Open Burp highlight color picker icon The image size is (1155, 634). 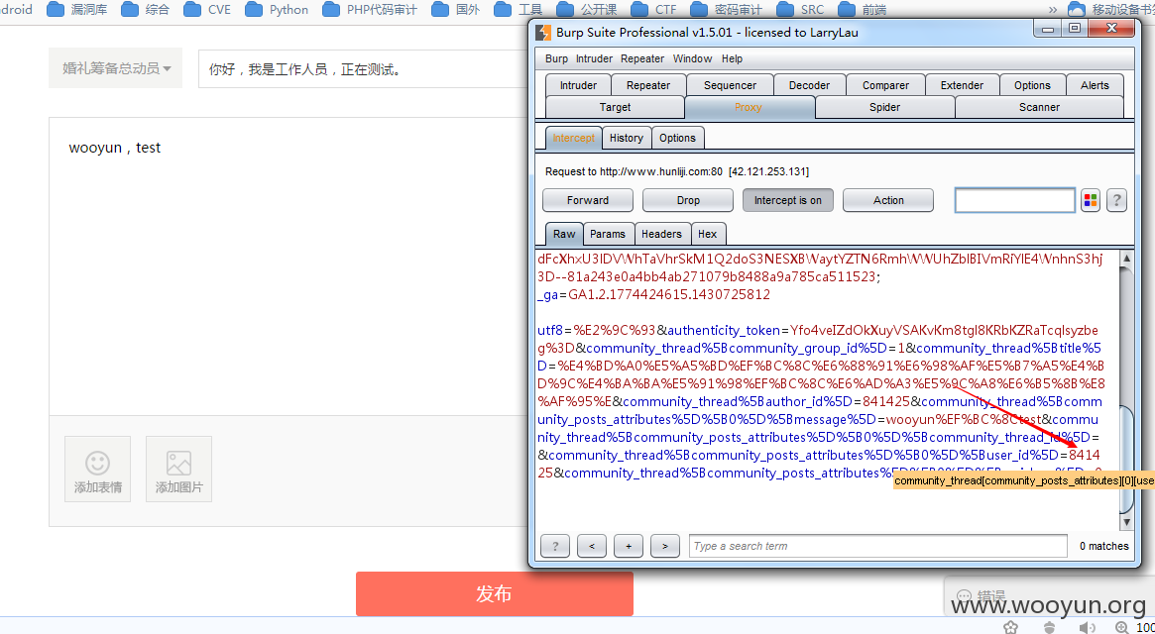tap(1091, 200)
